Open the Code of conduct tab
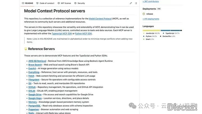The width and height of the screenshot is (202, 114). pos(45,3)
